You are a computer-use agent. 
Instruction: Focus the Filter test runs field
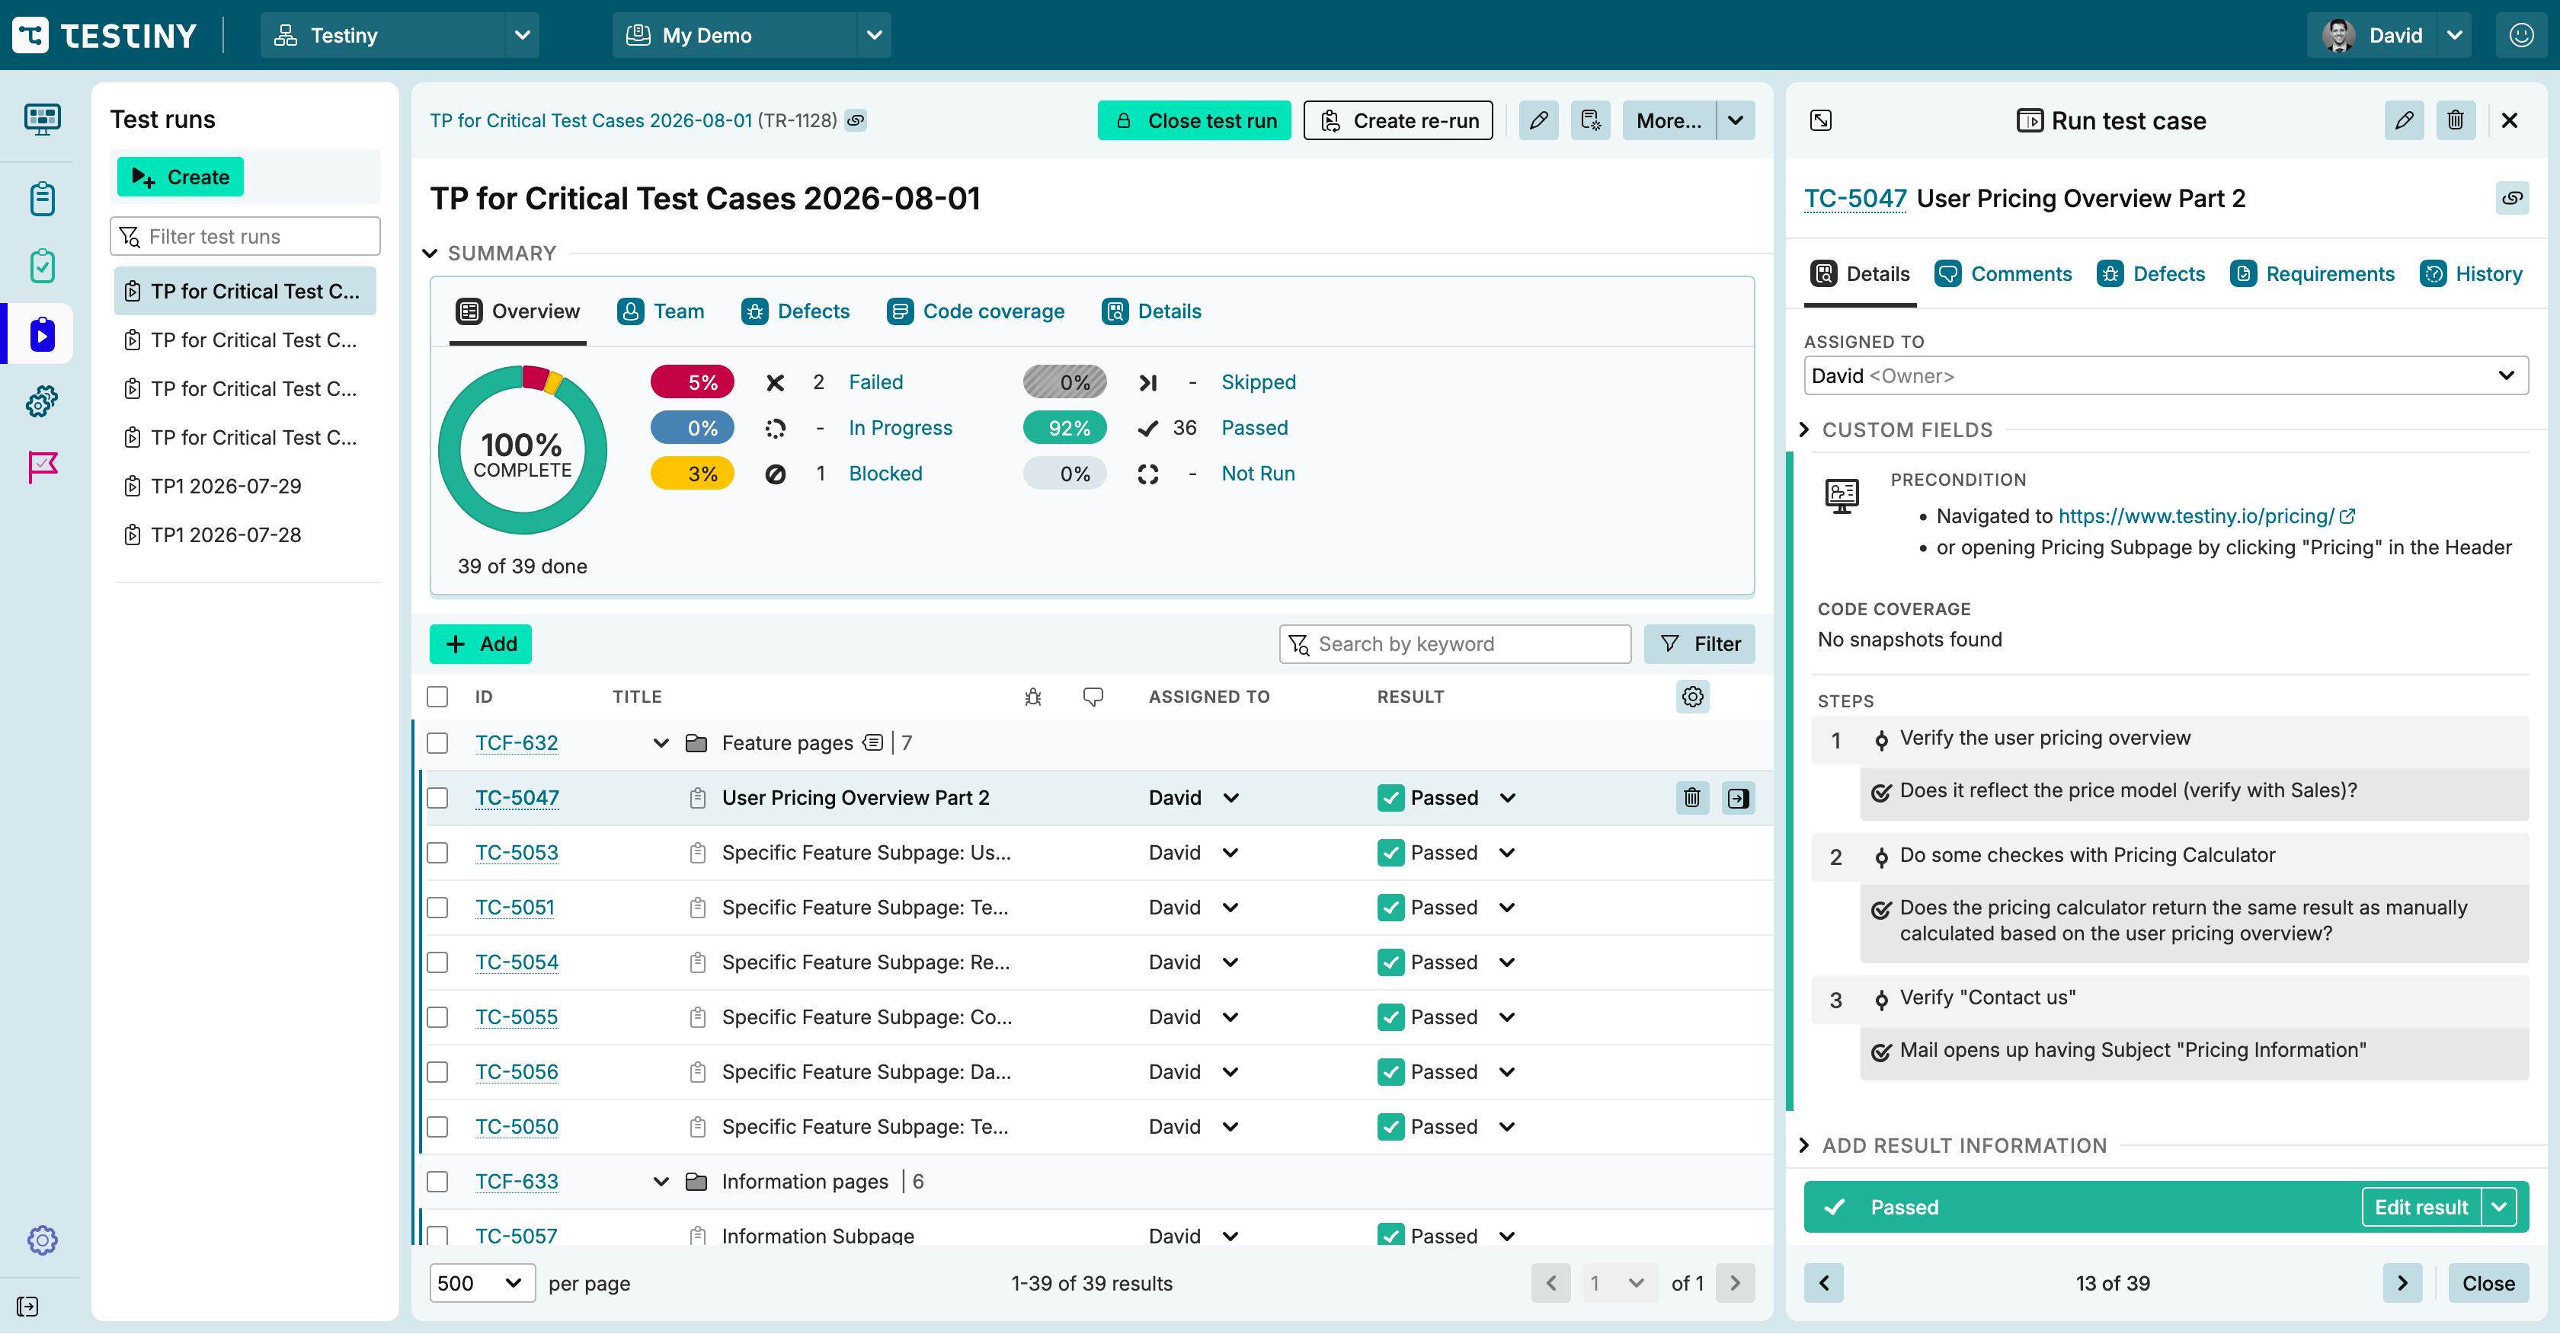pyautogui.click(x=245, y=236)
